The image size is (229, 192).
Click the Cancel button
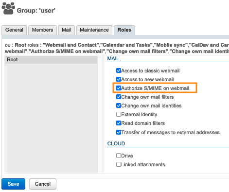(43, 184)
